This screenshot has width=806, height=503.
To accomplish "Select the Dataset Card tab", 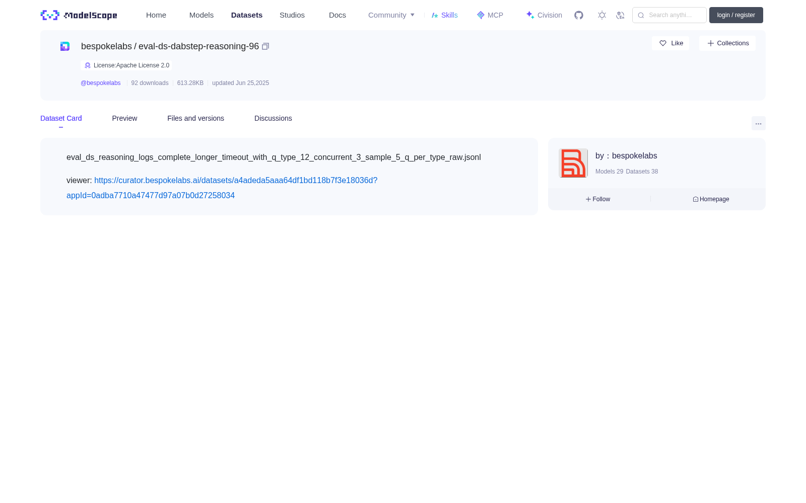I will [61, 118].
